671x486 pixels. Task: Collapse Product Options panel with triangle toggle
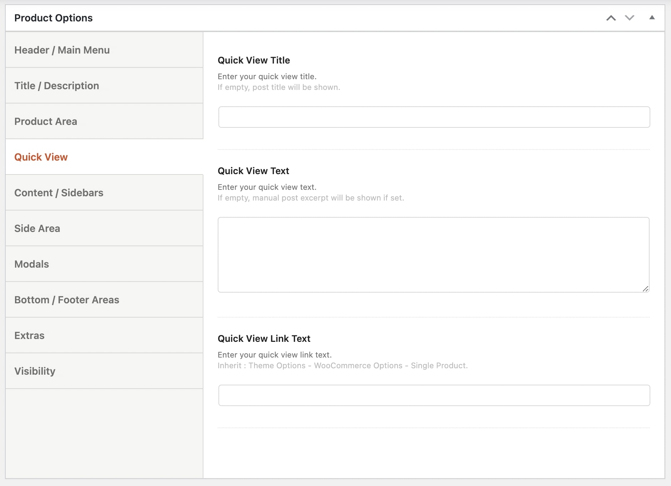tap(652, 17)
